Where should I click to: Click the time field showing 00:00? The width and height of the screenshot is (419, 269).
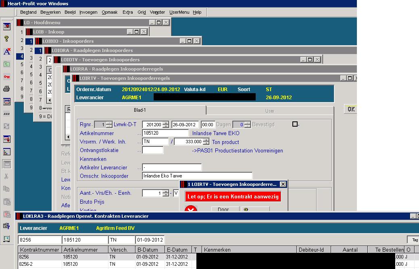tap(208, 125)
